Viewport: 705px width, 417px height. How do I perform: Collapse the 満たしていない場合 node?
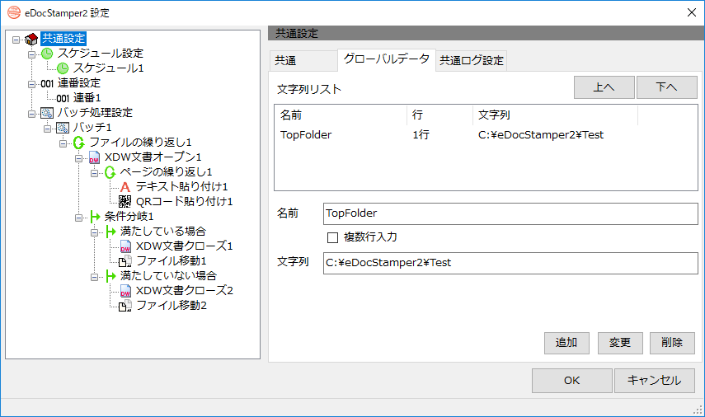point(95,277)
